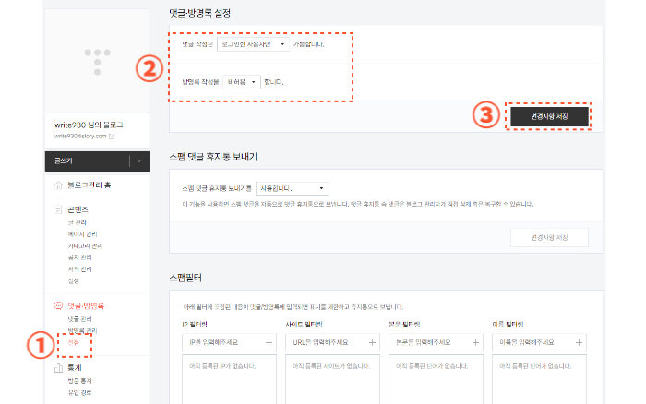Click the 댓글·방명록 설정 page heading
The width and height of the screenshot is (646, 404).
[x=200, y=13]
